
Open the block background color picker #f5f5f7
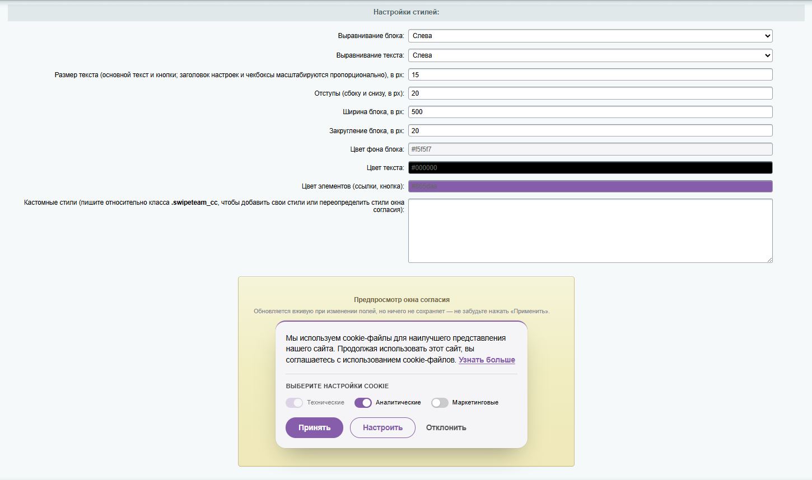coord(590,149)
